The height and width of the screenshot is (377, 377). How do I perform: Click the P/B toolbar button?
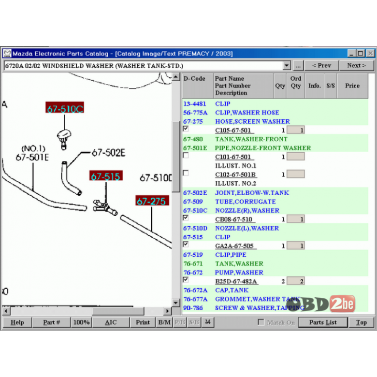180,322
